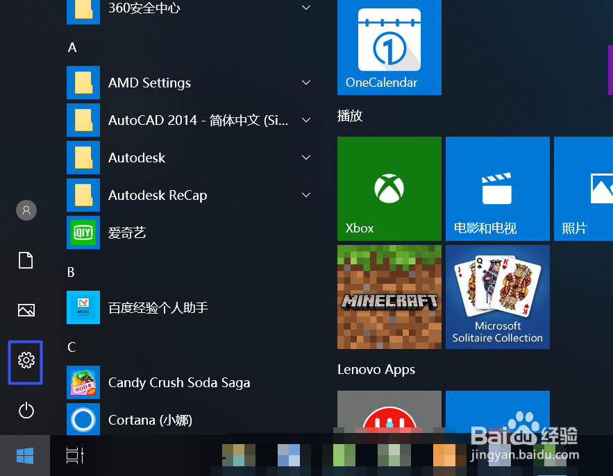Select the Candy Crush Soda Saga label

pyautogui.click(x=179, y=382)
